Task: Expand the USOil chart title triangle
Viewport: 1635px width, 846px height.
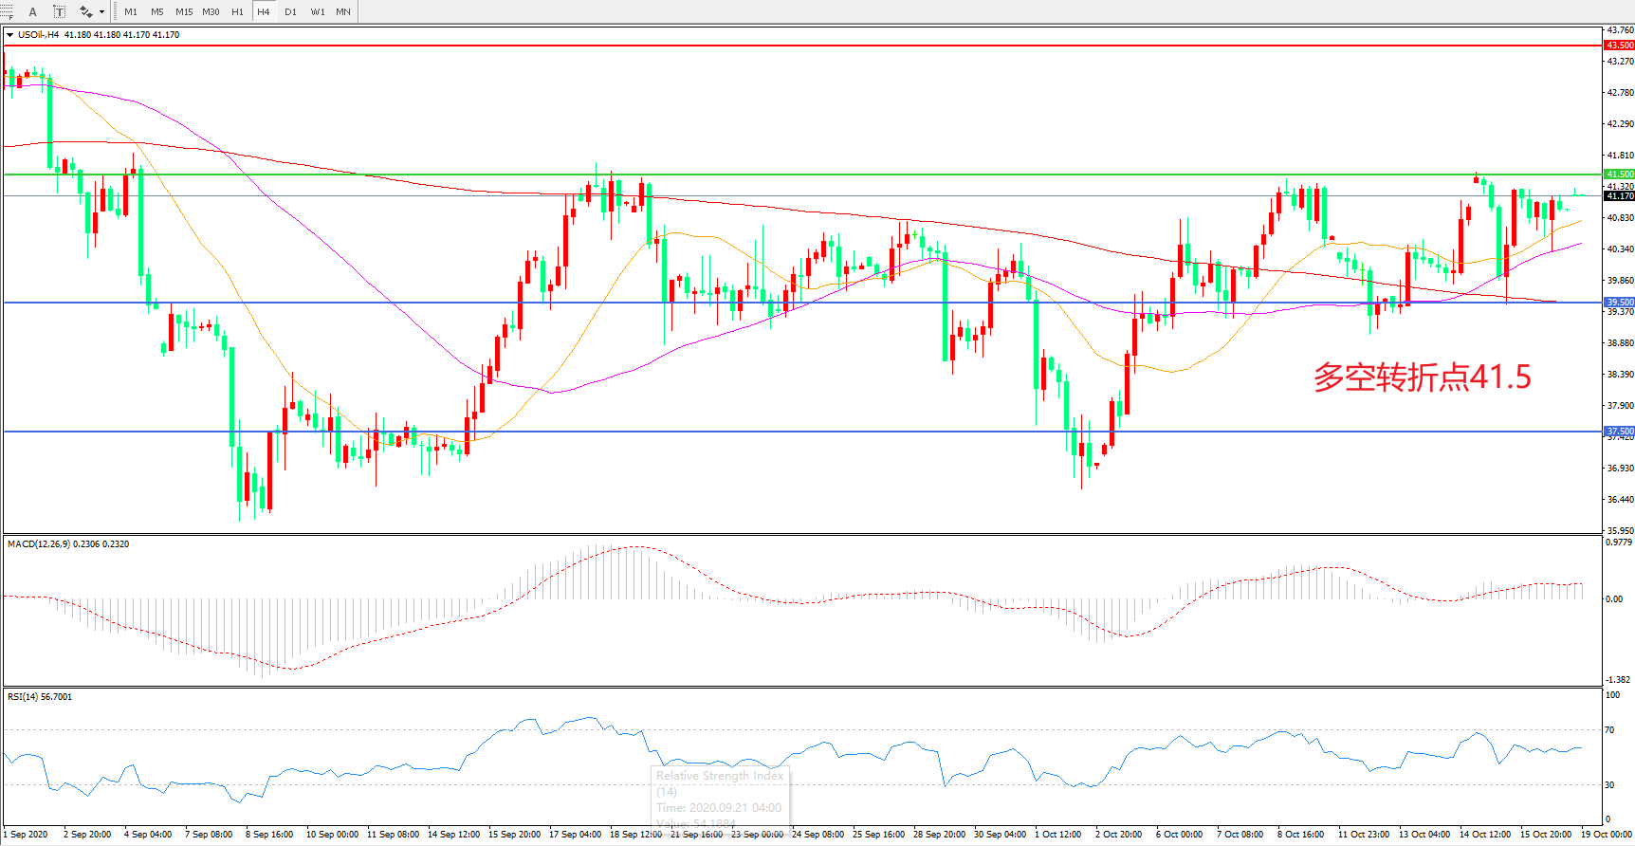Action: (x=9, y=35)
